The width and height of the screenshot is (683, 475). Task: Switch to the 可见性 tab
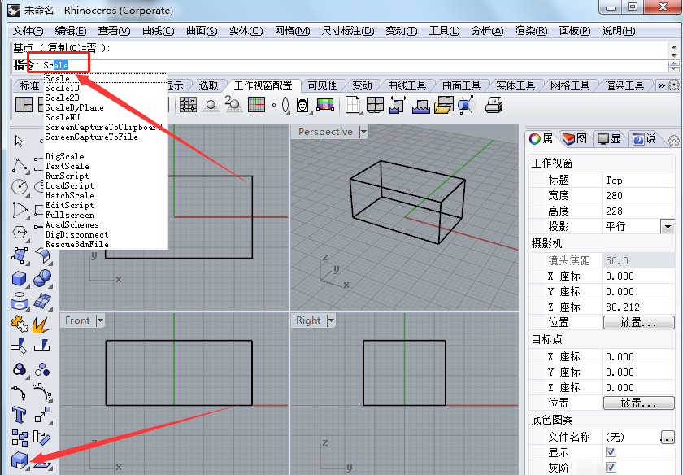click(x=322, y=85)
